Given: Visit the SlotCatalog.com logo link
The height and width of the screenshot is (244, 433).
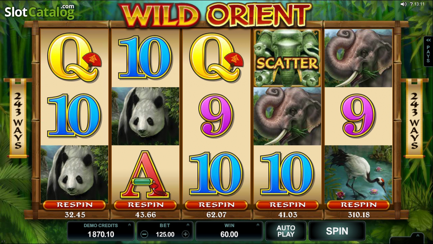Looking at the screenshot, I should pyautogui.click(x=40, y=12).
